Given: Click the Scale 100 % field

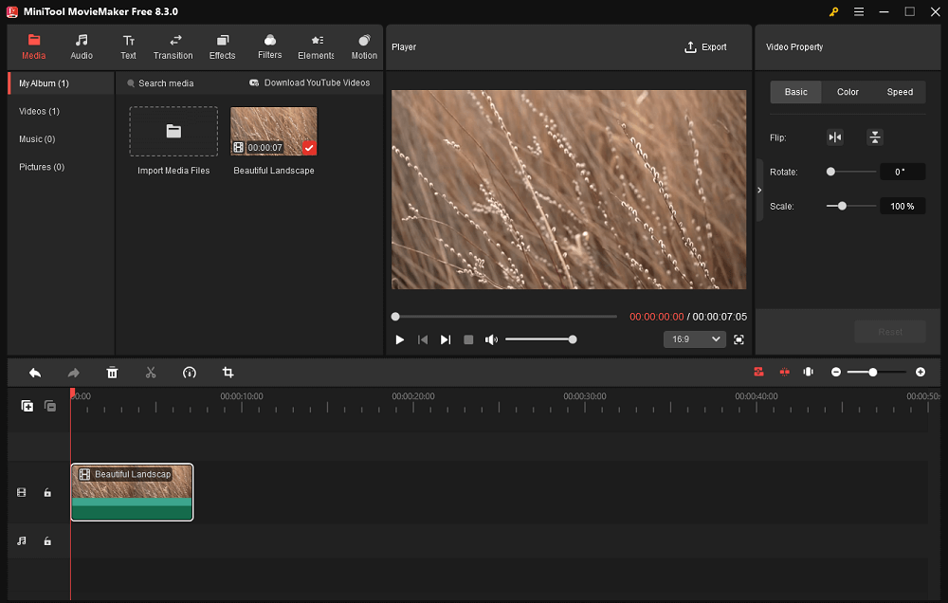Looking at the screenshot, I should (x=902, y=207).
